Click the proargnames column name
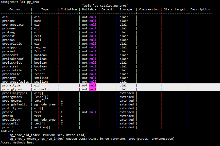 12,101
